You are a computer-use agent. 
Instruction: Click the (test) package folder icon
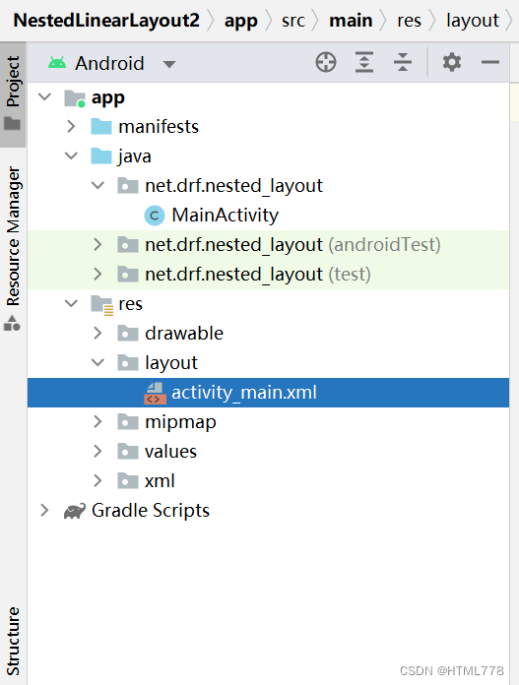[128, 274]
